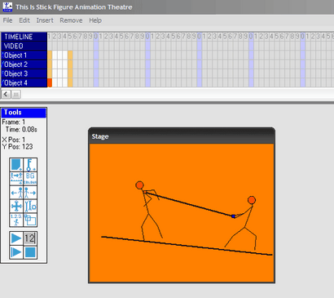Click the timeline scroll-left arrow button

[6, 95]
